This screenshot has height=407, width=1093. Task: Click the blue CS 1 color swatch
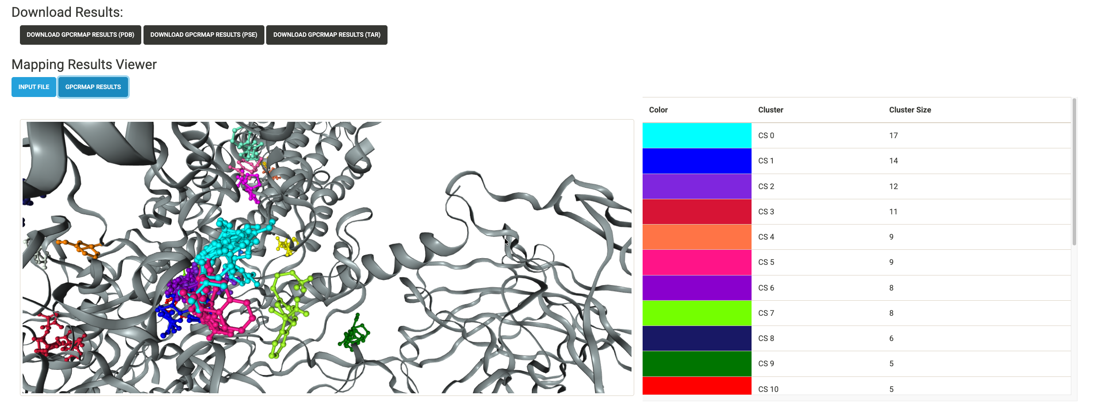pos(697,161)
